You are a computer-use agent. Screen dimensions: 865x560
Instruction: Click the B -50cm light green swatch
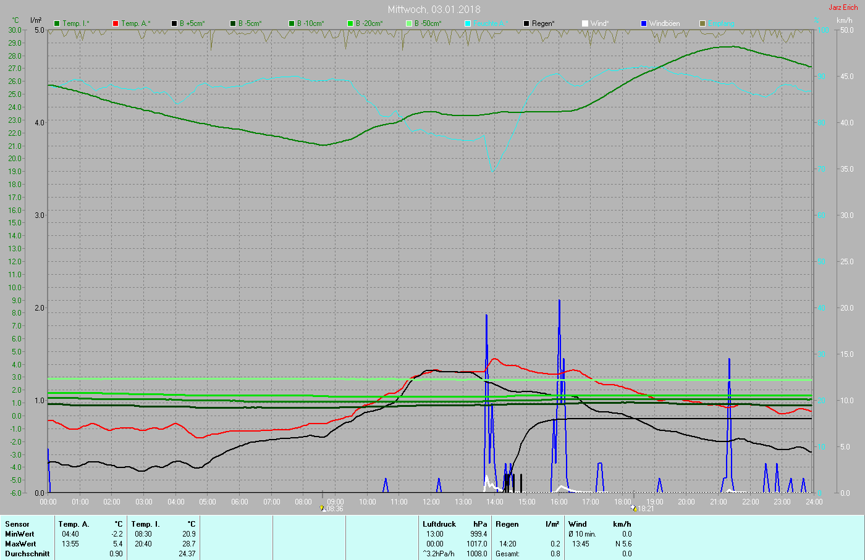pos(409,23)
